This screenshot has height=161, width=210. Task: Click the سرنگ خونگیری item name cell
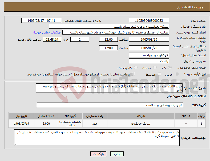[x=141, y=124]
